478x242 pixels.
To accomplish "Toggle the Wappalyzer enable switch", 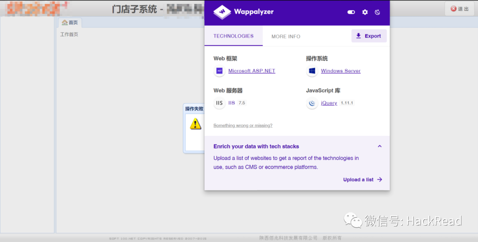I will tap(351, 12).
